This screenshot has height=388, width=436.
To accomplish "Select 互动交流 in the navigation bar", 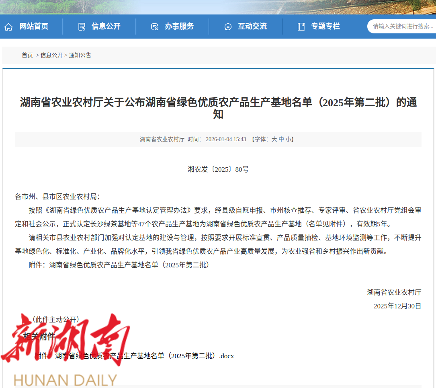I will click(x=252, y=27).
